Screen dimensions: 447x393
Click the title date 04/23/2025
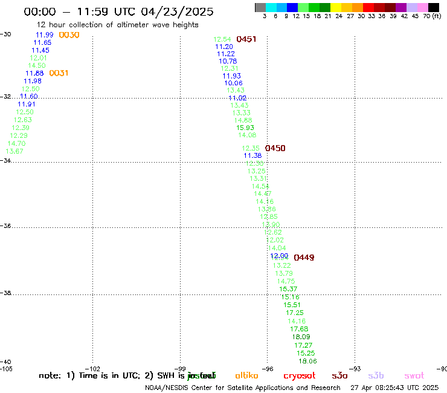pos(177,12)
